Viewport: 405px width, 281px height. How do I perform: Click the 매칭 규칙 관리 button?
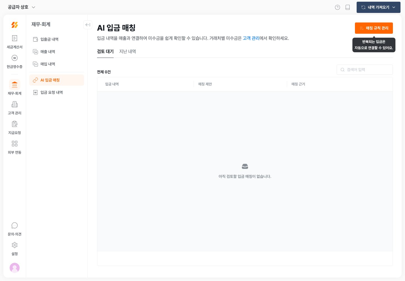click(x=374, y=28)
